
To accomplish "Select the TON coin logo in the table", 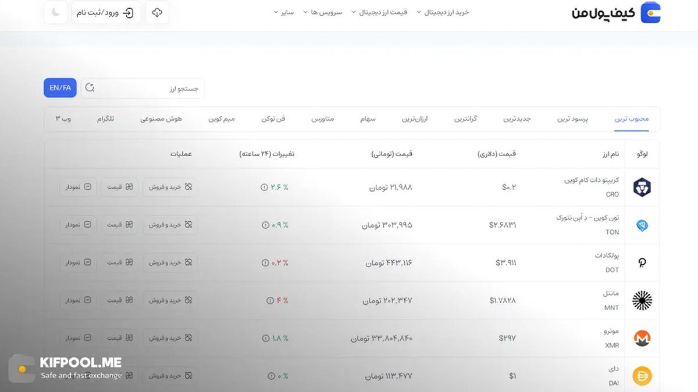I will [642, 225].
